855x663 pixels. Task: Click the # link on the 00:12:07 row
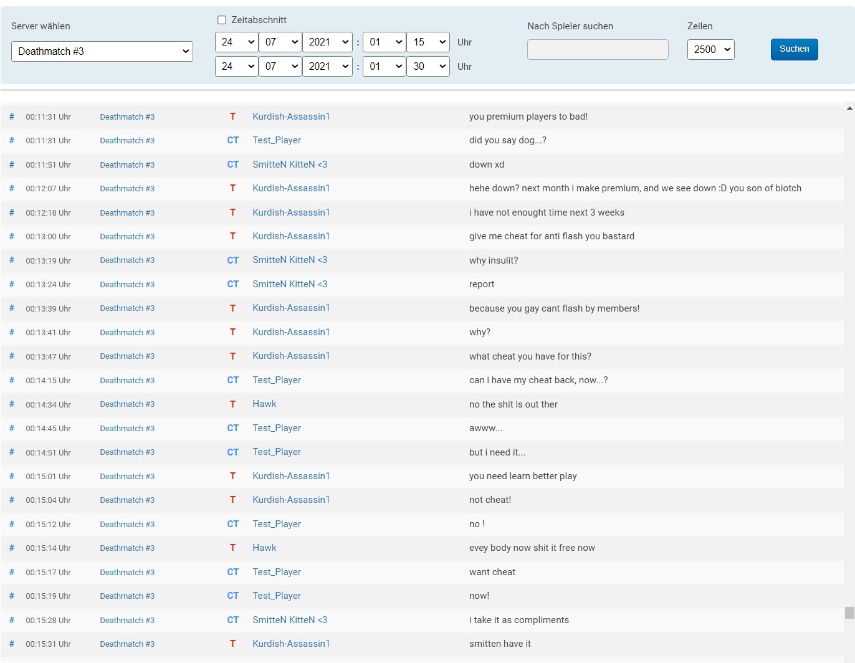coord(11,188)
